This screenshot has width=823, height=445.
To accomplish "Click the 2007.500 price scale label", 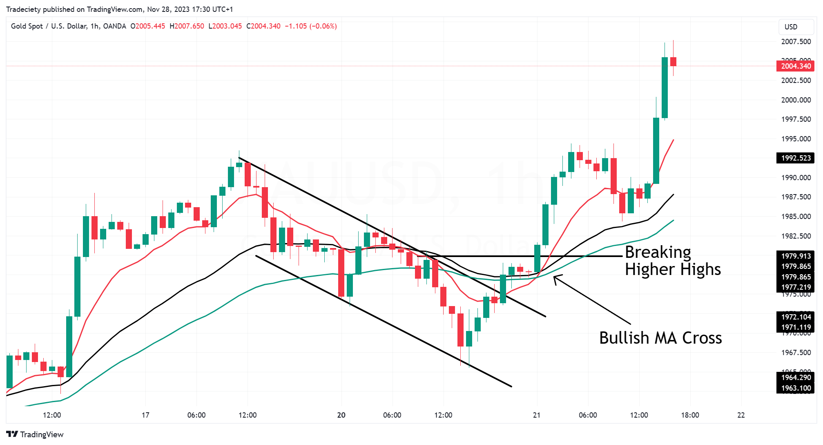I will 796,42.
